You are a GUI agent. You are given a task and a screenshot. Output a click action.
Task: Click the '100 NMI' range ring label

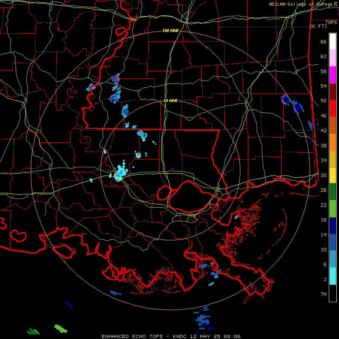pos(170,31)
